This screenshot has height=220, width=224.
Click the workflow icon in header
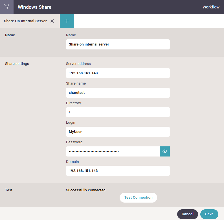pos(6,7)
